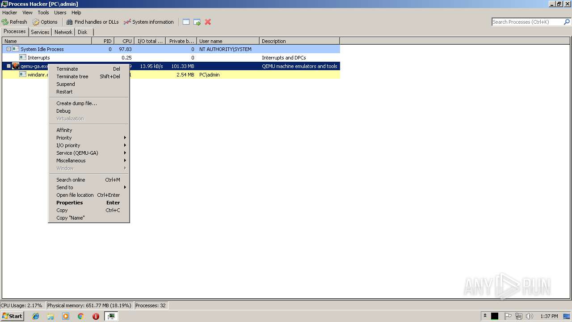Click the Show desktop button
The image size is (572, 322).
567,316
